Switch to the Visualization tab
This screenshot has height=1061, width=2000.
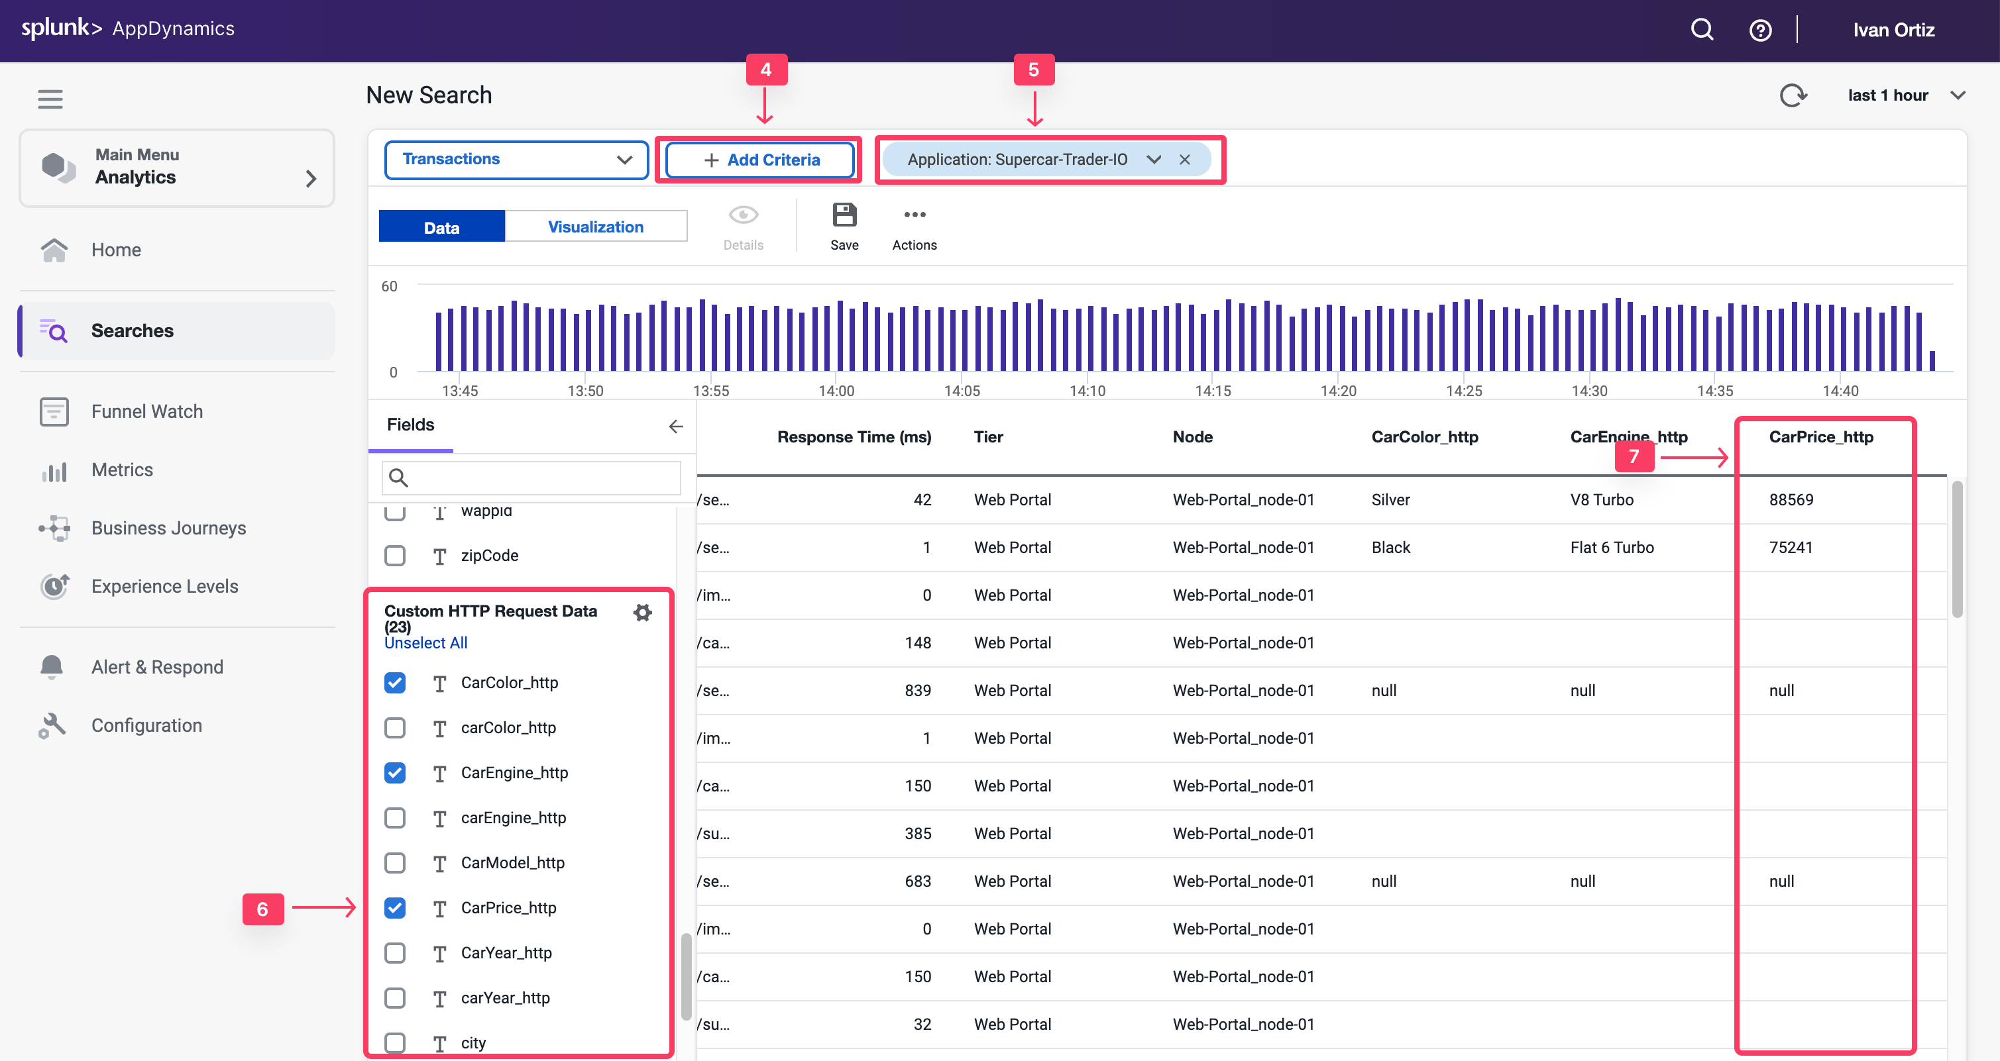(x=596, y=227)
